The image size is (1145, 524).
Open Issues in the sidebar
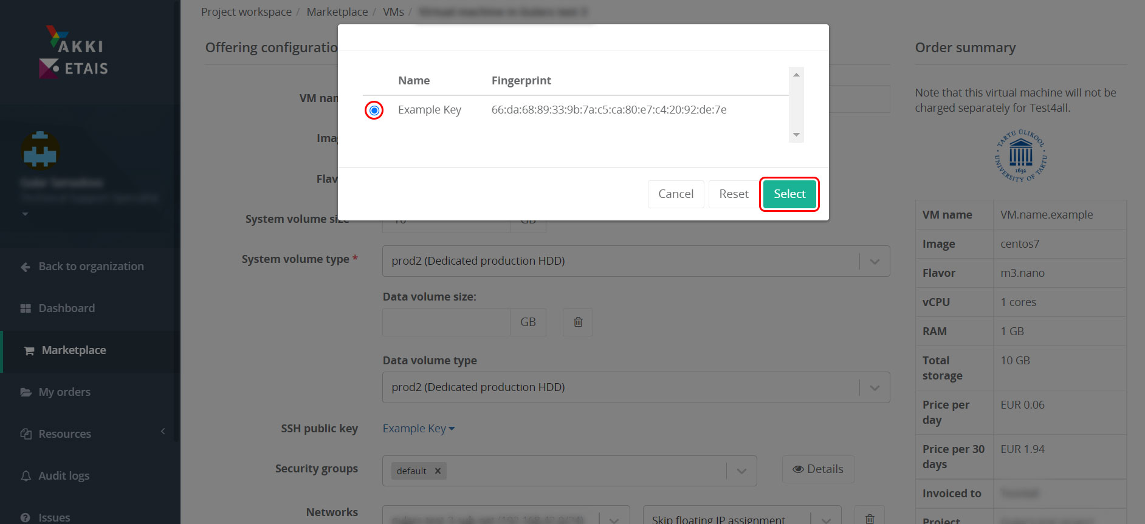click(54, 517)
